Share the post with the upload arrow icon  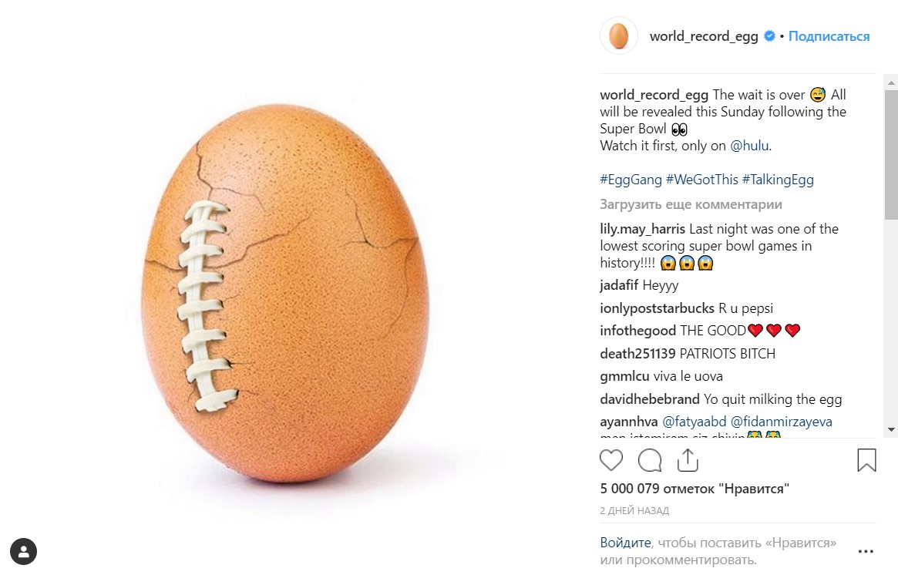pos(688,460)
